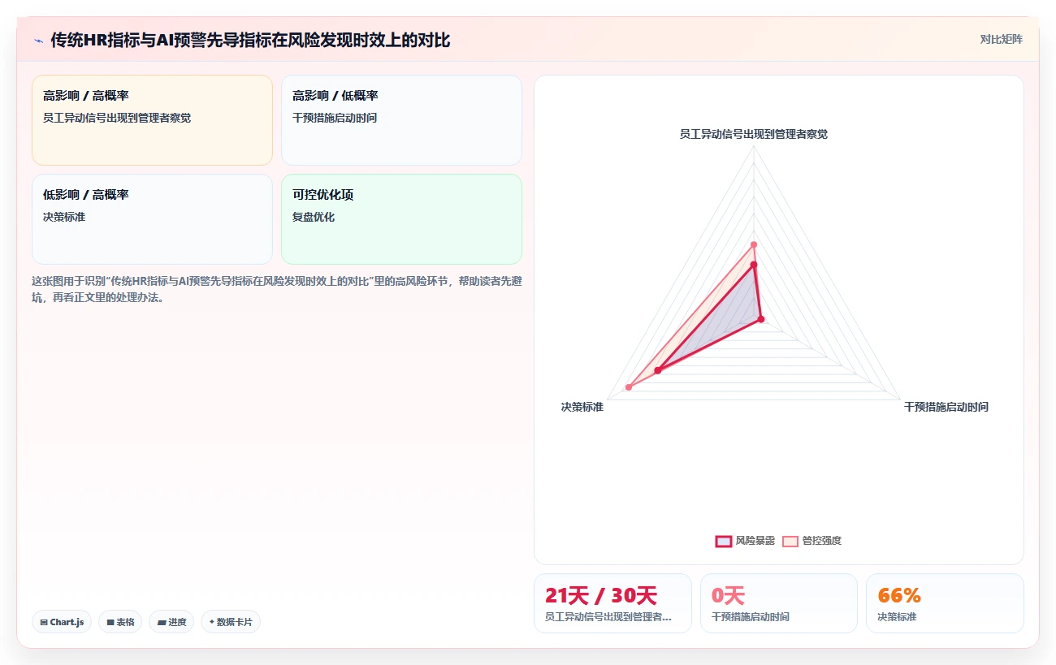The width and height of the screenshot is (1056, 665).
Task: Click the 管控强度 legend color box
Action: 790,541
